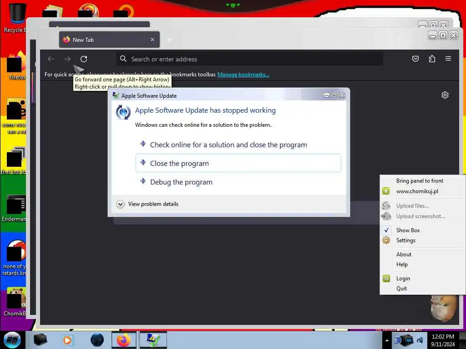The image size is (466, 349).
Task: Choose Close the program option
Action: click(x=238, y=163)
